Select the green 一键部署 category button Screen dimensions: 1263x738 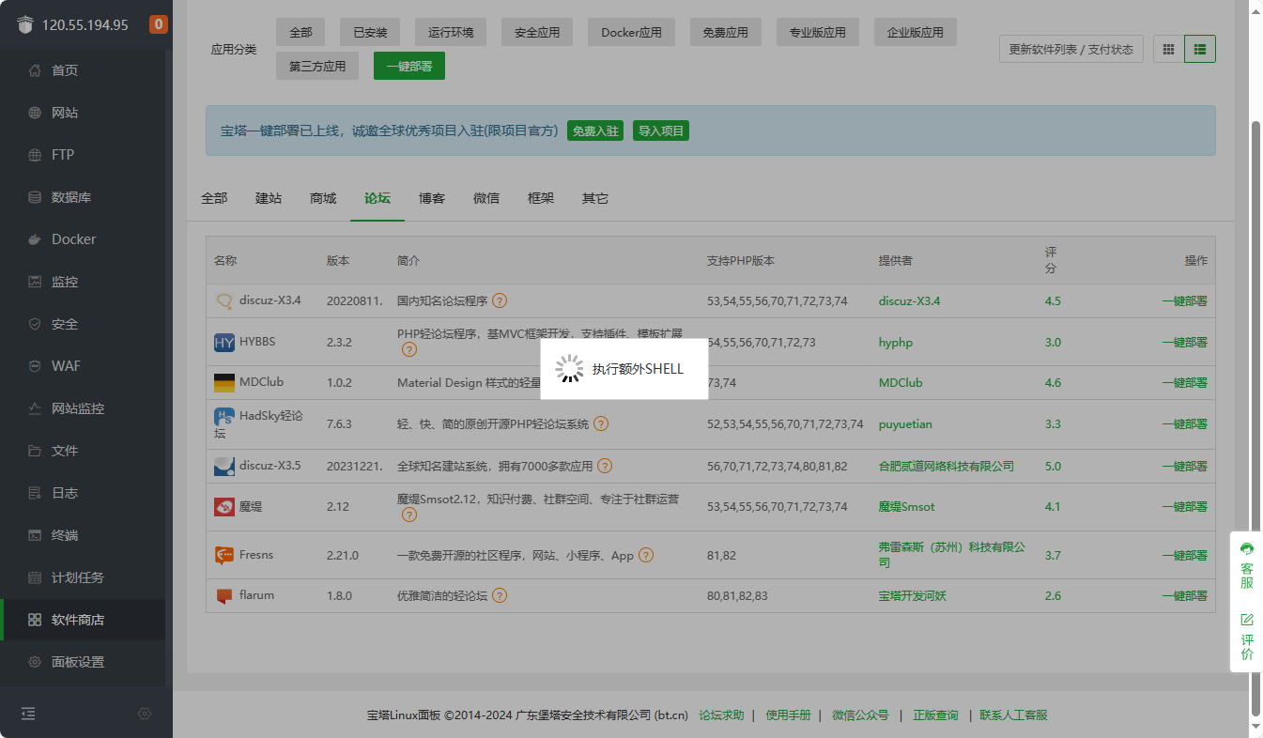pyautogui.click(x=409, y=66)
